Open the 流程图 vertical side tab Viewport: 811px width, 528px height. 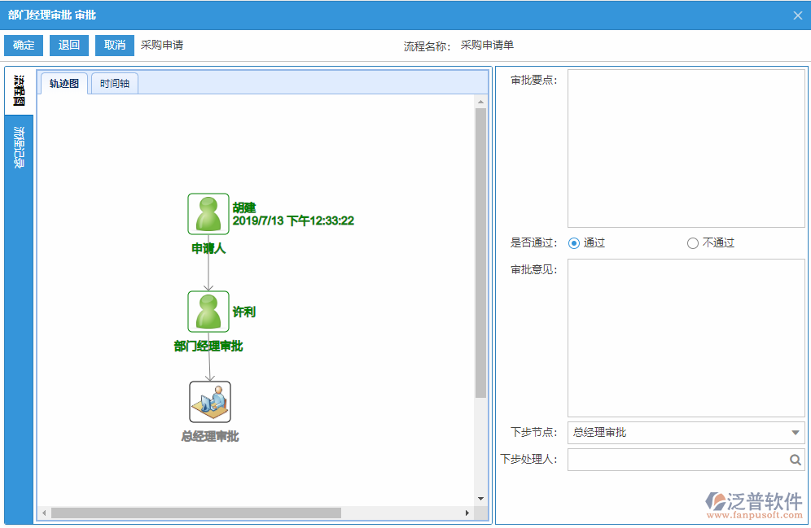click(x=20, y=90)
